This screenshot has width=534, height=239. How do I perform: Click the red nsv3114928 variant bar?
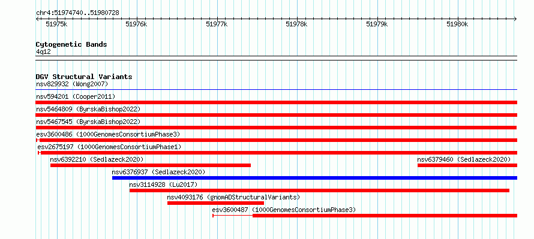tap(319, 190)
